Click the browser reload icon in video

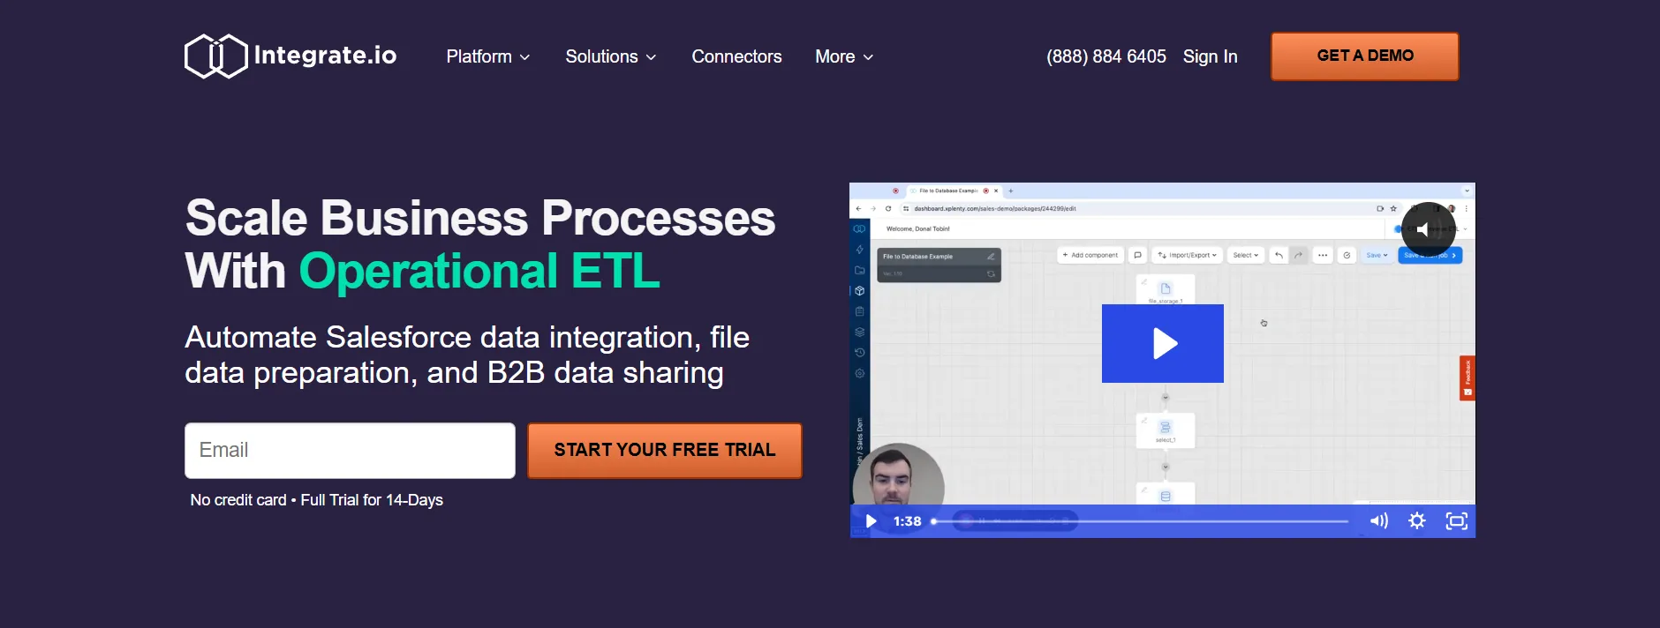click(888, 209)
